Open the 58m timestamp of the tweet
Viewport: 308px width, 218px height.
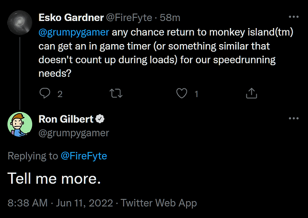click(170, 18)
